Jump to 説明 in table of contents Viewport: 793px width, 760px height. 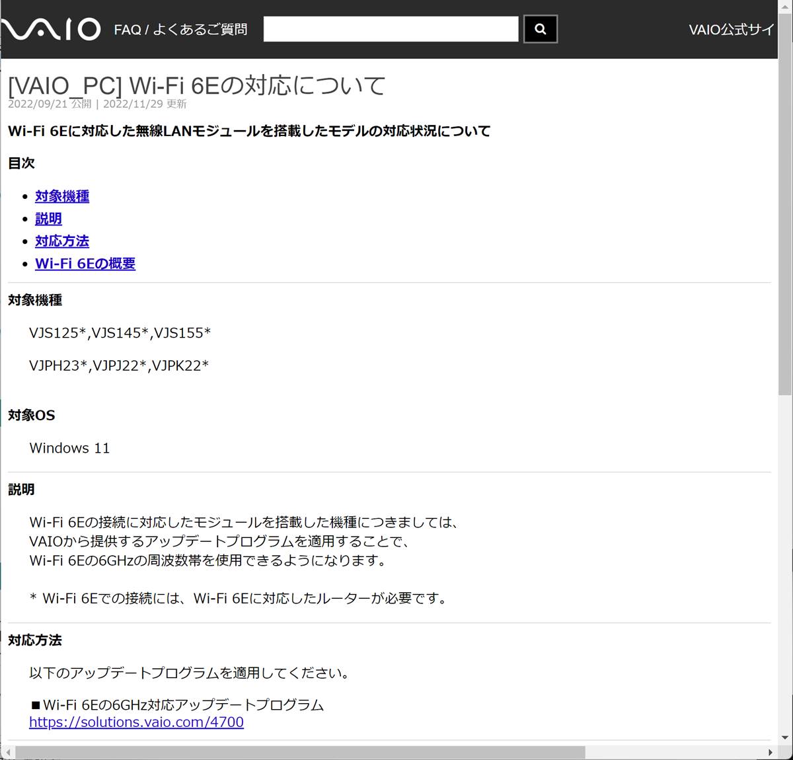48,219
